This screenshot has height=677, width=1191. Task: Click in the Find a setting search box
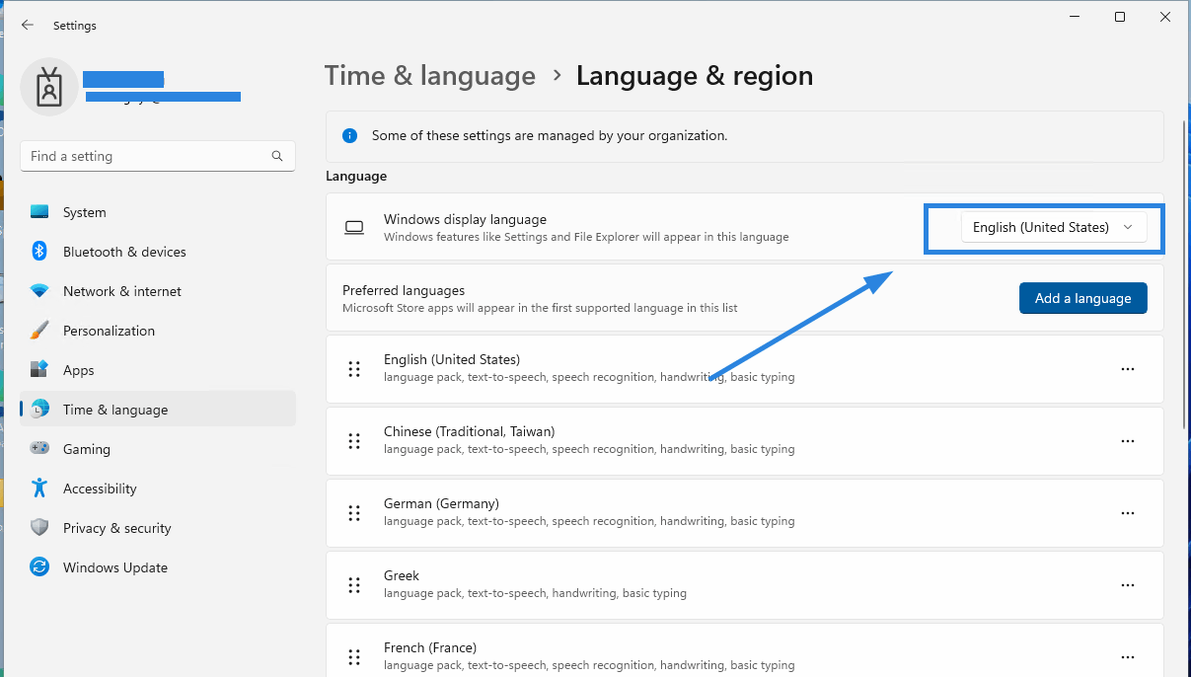(x=158, y=156)
